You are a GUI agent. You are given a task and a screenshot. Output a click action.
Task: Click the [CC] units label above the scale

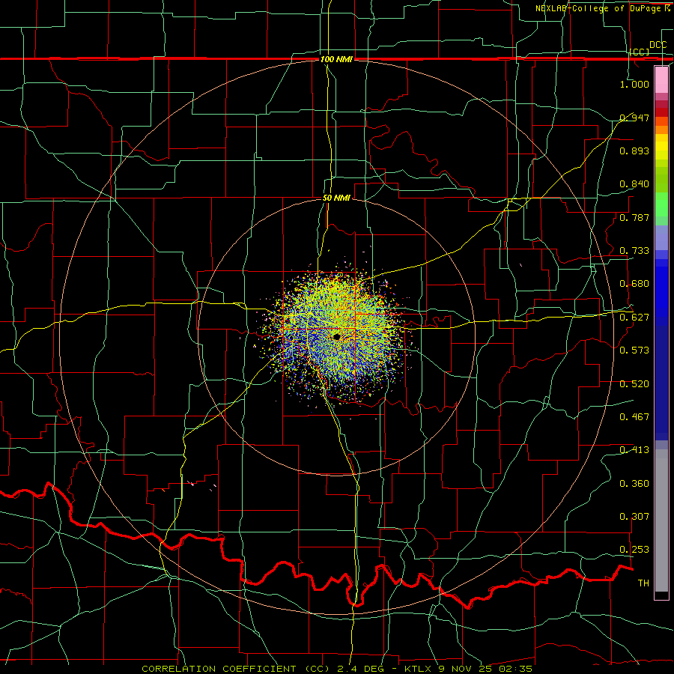(640, 52)
